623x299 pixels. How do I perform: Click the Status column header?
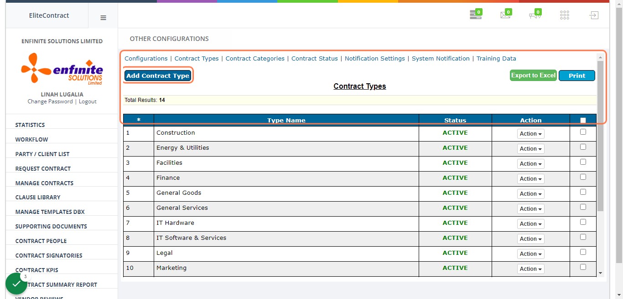point(455,121)
